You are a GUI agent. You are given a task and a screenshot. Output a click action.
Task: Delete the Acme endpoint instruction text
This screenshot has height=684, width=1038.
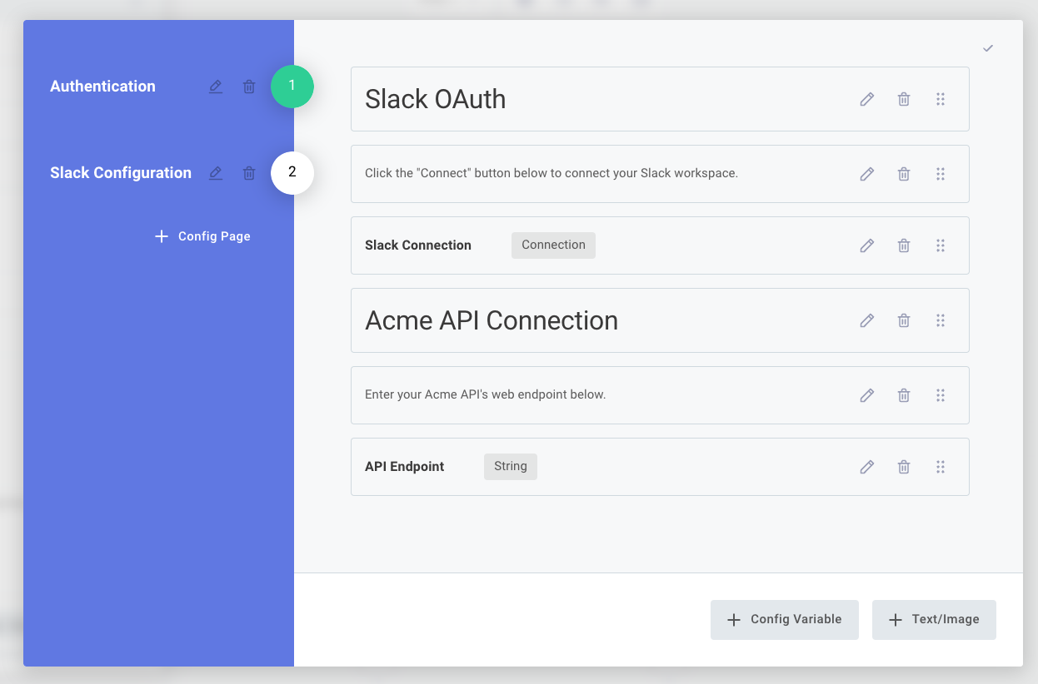click(903, 394)
